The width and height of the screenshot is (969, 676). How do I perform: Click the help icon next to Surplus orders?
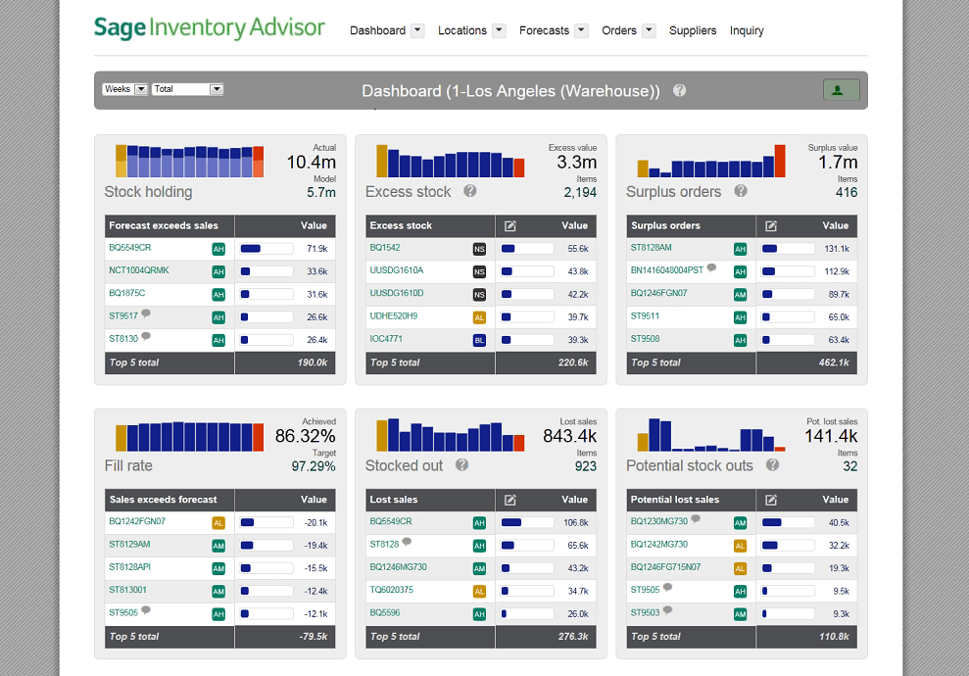coord(741,191)
